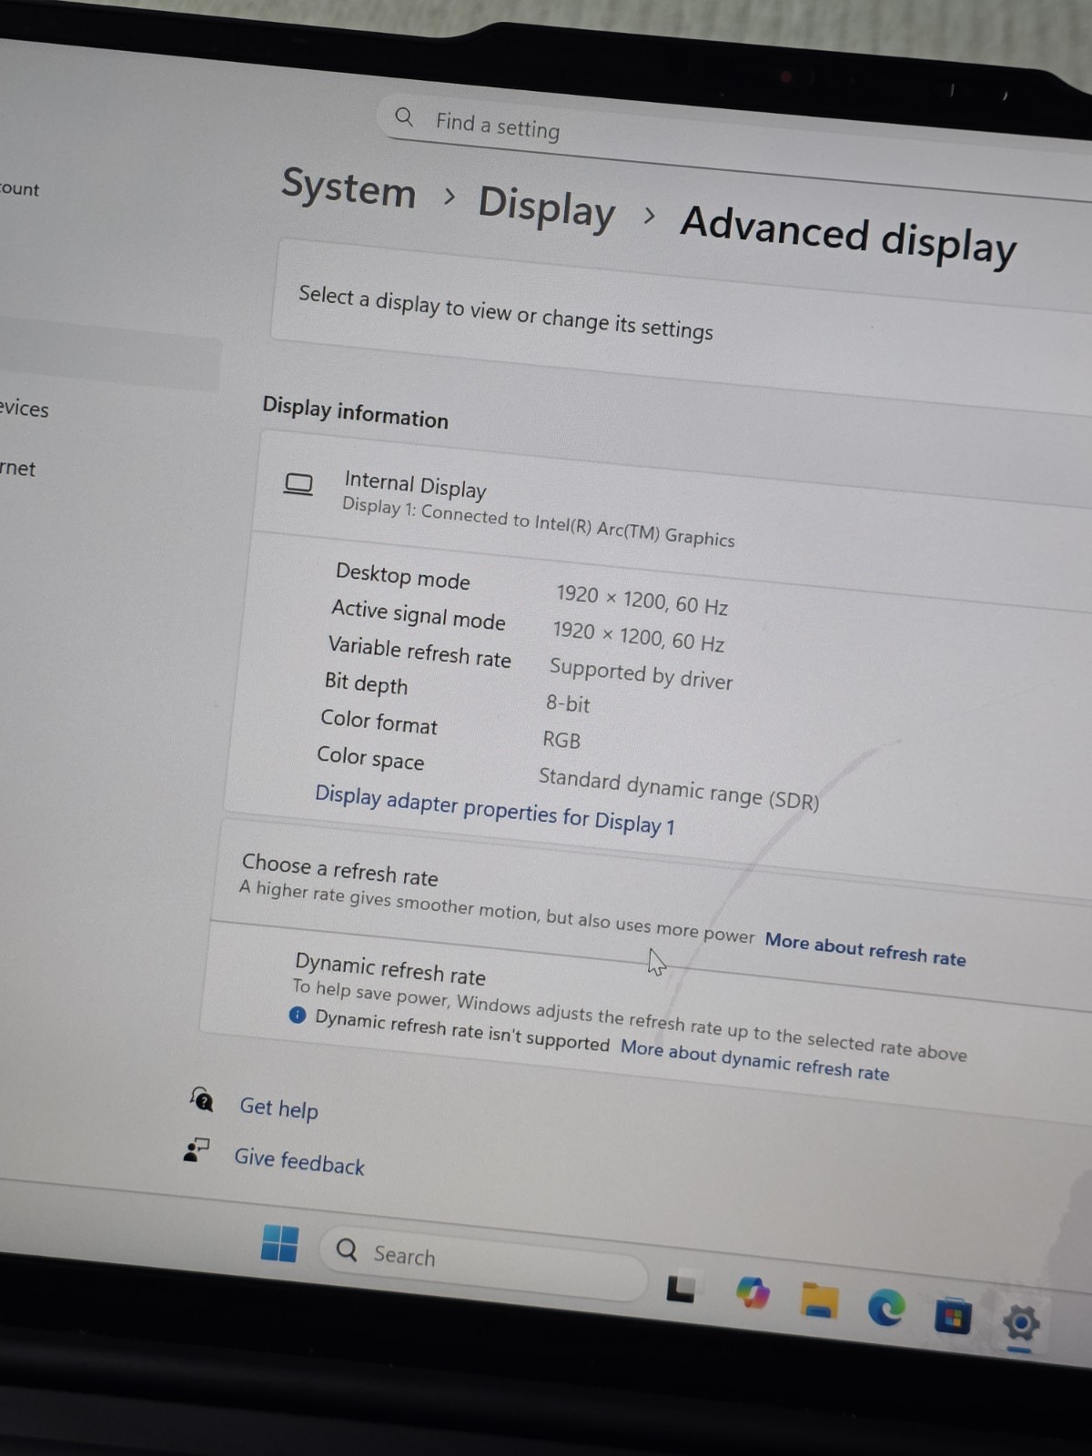
Task: Click the Desktop mode label
Action: coord(402,576)
